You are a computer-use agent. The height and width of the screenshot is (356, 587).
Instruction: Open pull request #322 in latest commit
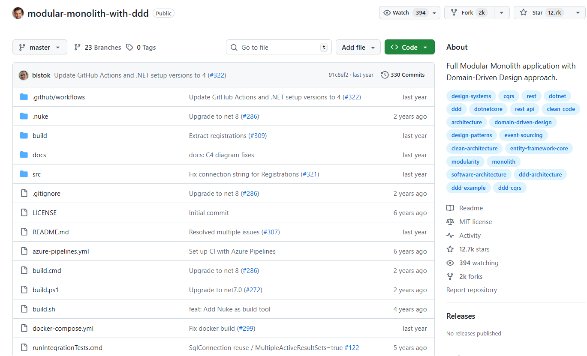click(217, 75)
